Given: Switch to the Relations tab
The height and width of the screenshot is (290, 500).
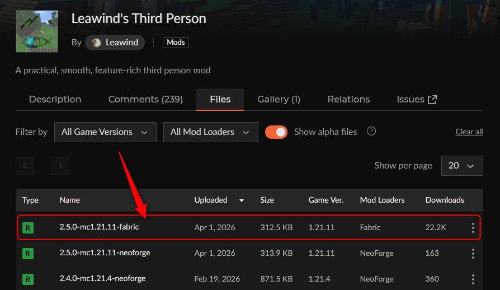Looking at the screenshot, I should [348, 99].
